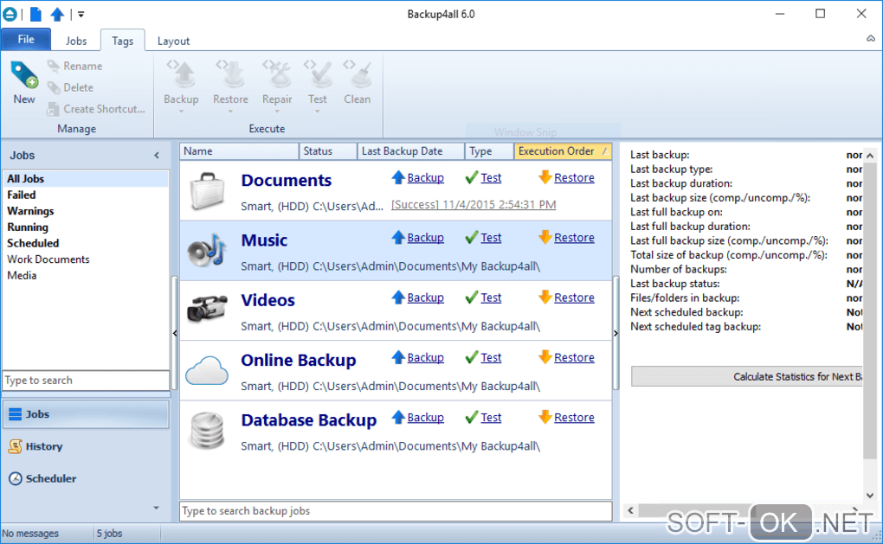Expand navigation pane options arrow
Screen dimensions: 883x544
[156, 508]
